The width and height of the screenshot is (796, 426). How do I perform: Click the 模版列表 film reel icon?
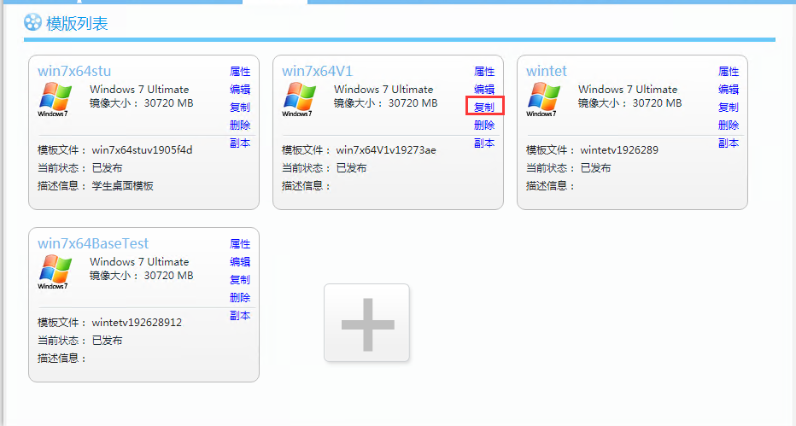coord(33,23)
